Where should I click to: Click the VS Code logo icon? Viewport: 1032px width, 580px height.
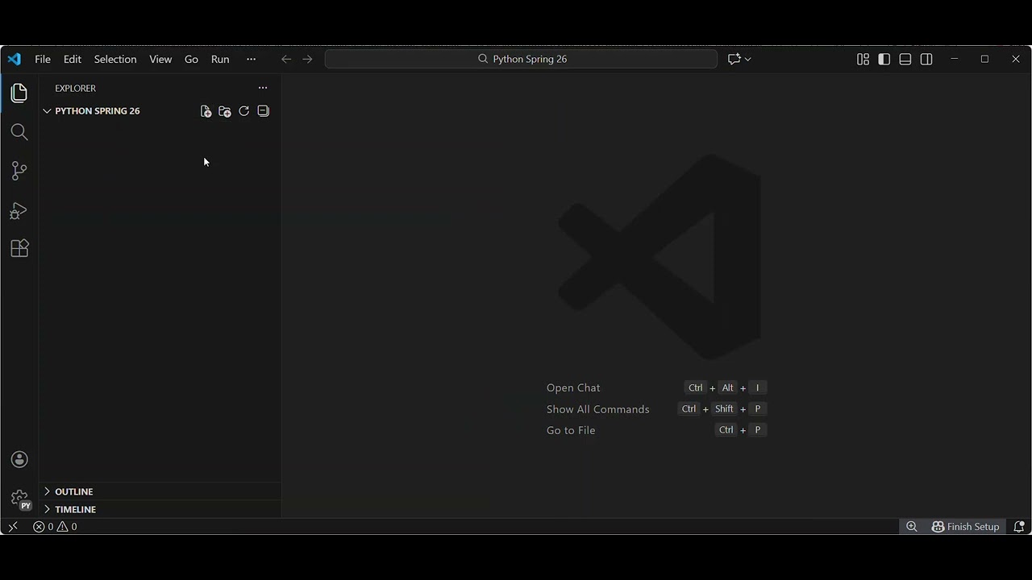pos(14,59)
